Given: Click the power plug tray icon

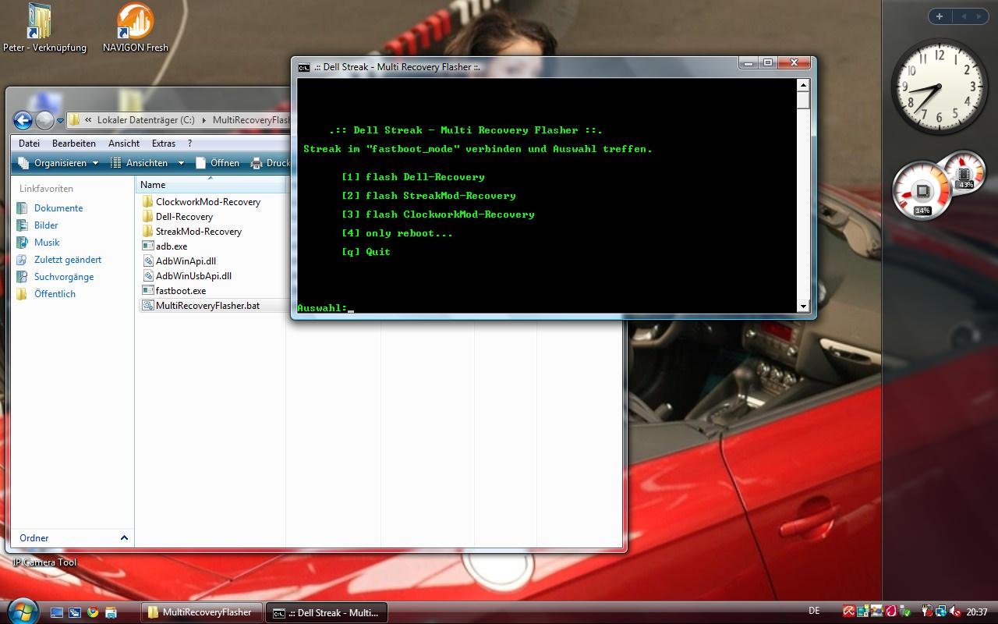Looking at the screenshot, I should 927,612.
